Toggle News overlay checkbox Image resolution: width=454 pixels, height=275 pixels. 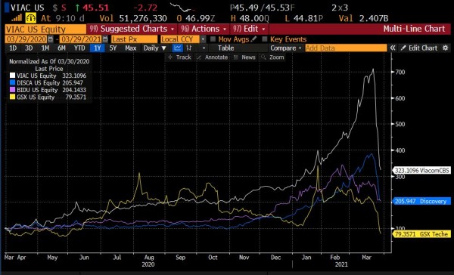(x=235, y=57)
